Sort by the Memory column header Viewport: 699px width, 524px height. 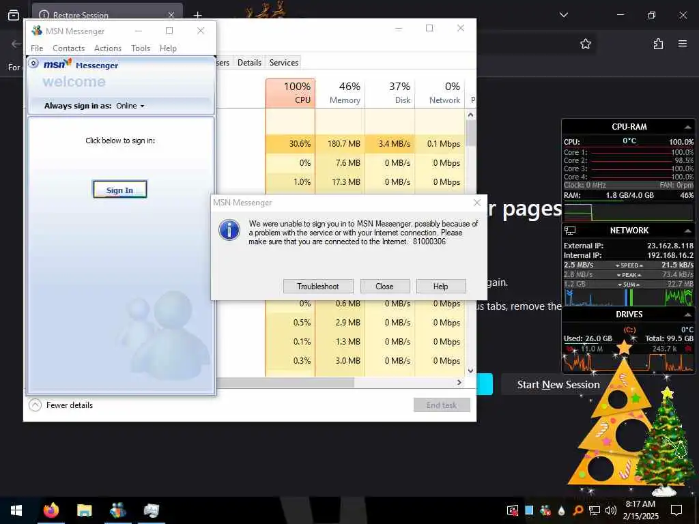click(x=340, y=93)
